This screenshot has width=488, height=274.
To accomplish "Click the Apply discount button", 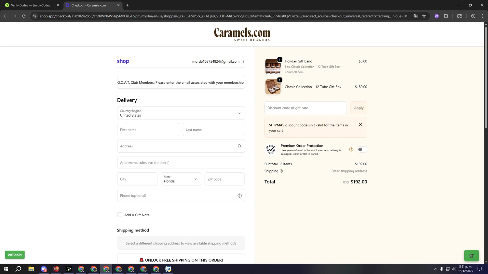I will 359,108.
